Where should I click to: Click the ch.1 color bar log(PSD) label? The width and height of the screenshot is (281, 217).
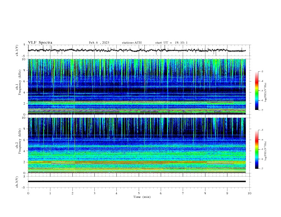coord(265,93)
